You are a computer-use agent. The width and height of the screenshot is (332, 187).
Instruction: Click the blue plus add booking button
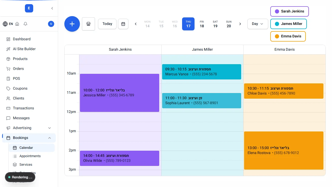point(72,24)
